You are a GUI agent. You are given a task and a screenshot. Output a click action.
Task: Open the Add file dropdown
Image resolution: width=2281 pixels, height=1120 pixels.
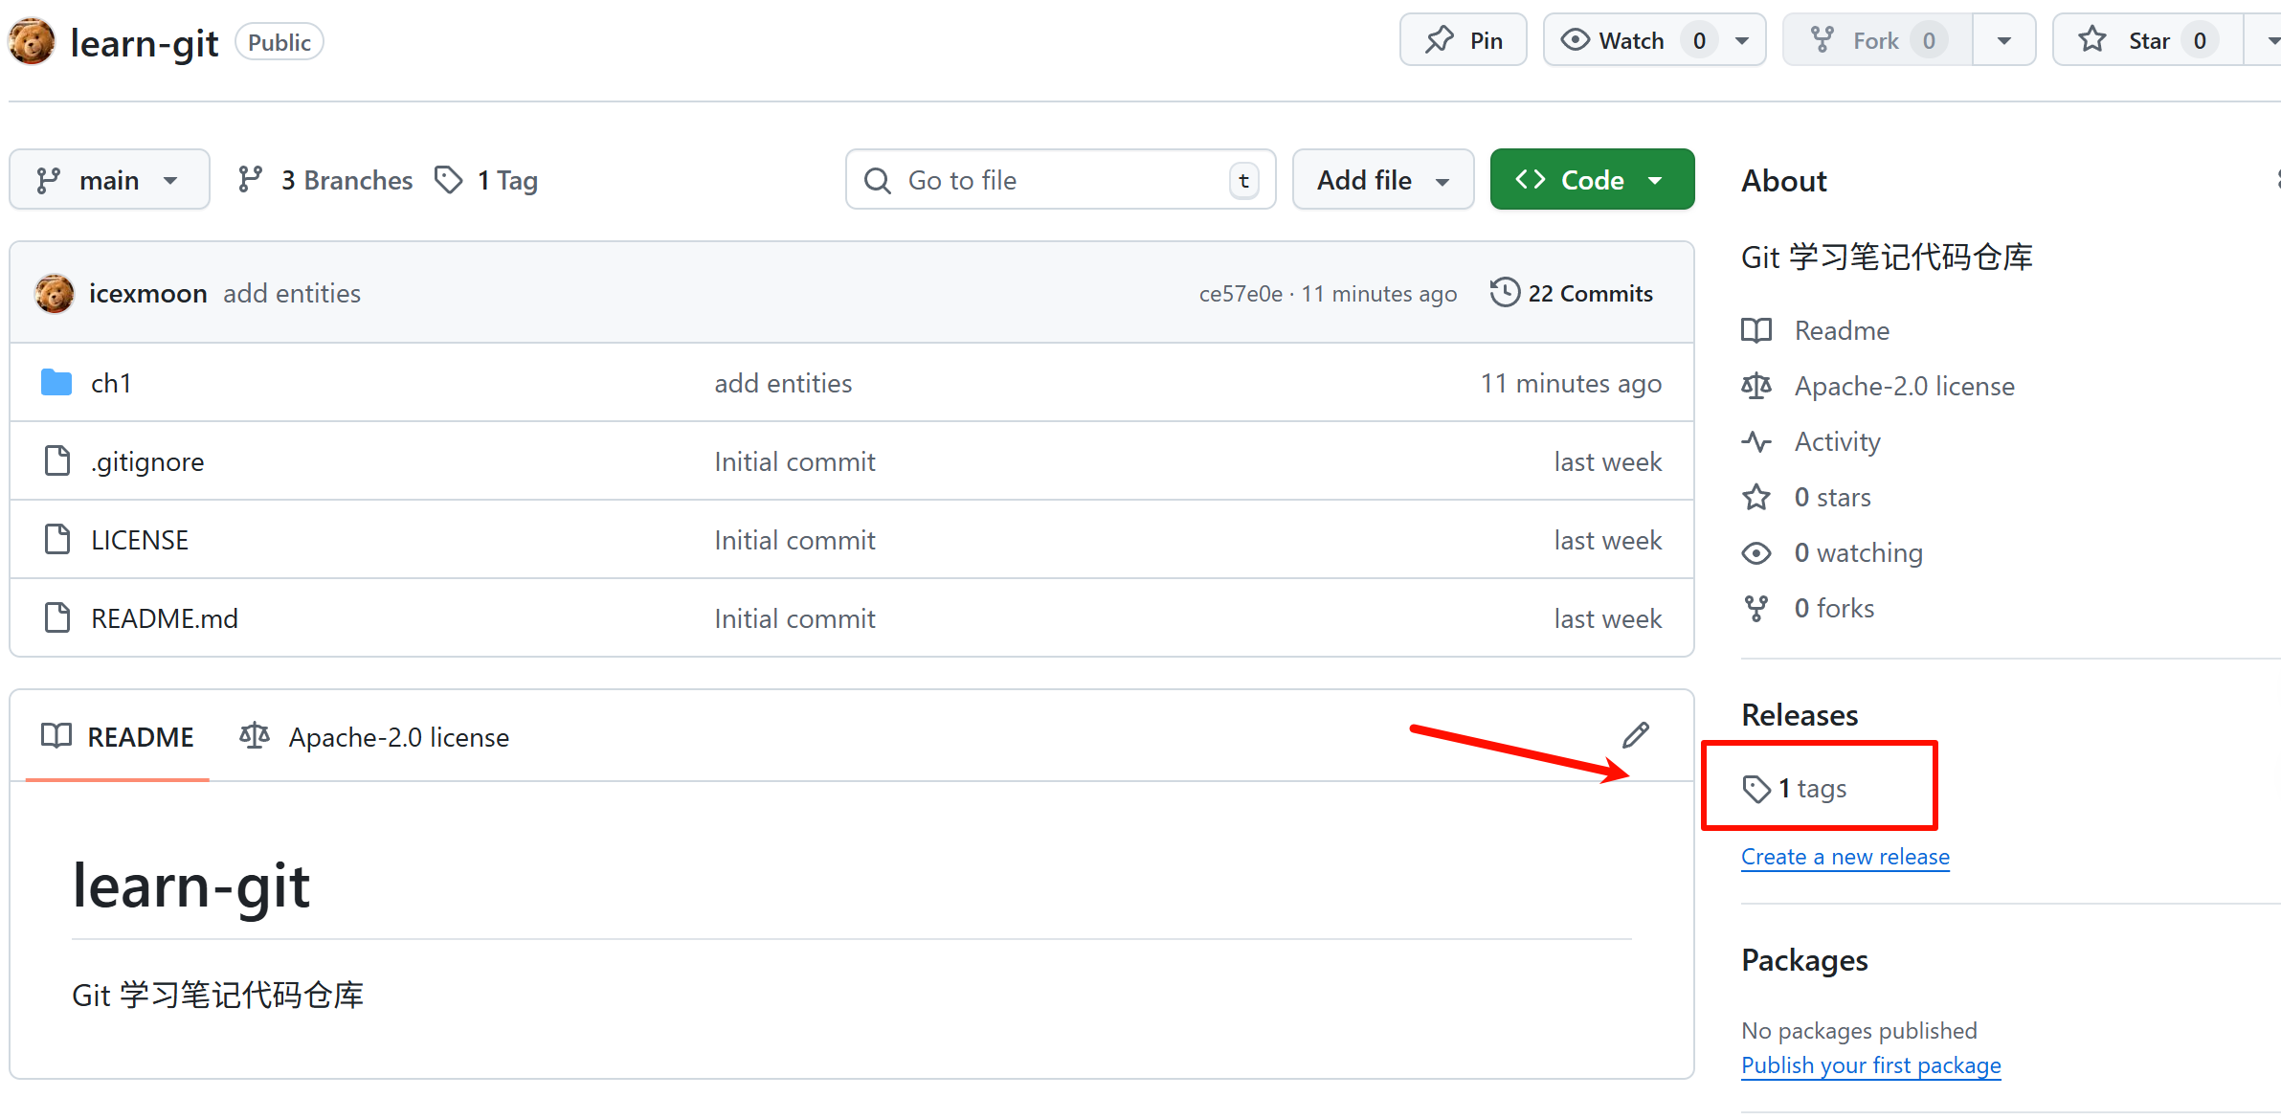[1382, 180]
